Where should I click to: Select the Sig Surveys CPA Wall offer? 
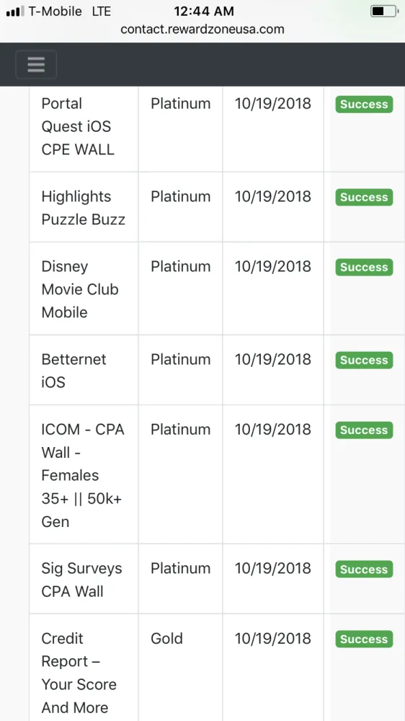click(82, 580)
